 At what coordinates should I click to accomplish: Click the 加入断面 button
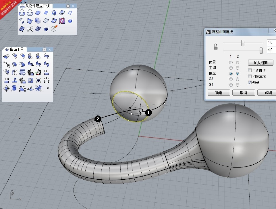coord(261,63)
